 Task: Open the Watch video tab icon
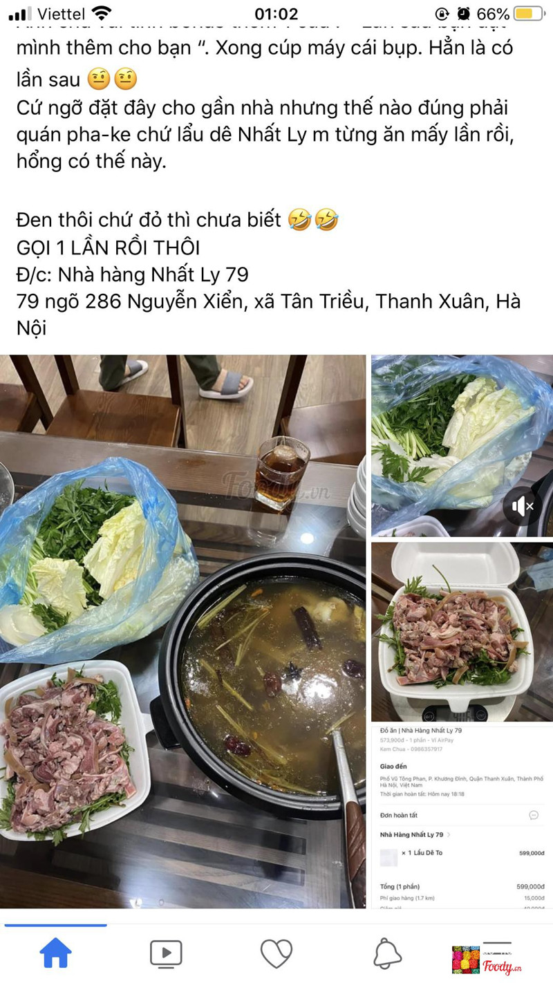coord(166,954)
